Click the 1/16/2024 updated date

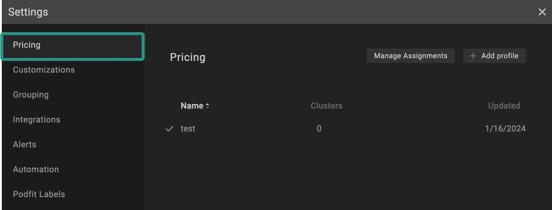click(x=505, y=129)
